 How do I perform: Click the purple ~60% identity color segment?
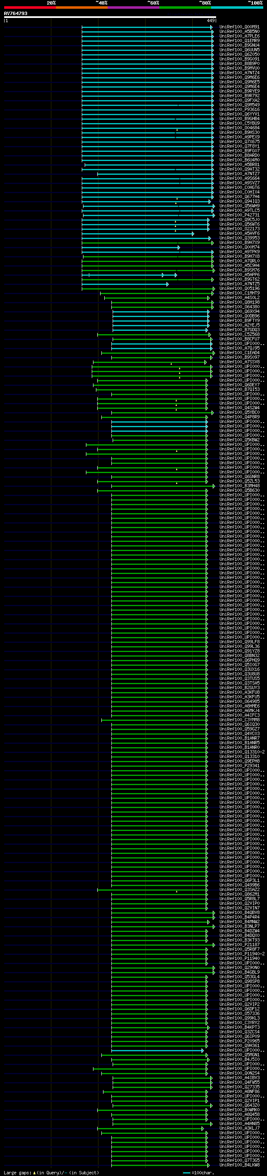click(133, 8)
